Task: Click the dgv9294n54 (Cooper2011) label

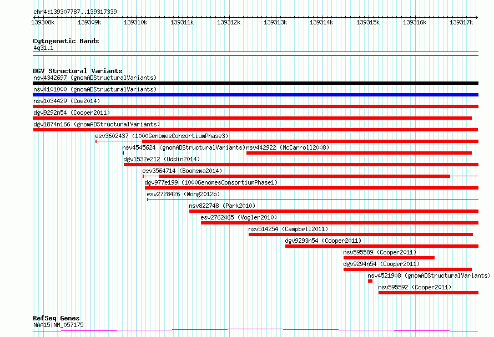Action: pos(381,264)
